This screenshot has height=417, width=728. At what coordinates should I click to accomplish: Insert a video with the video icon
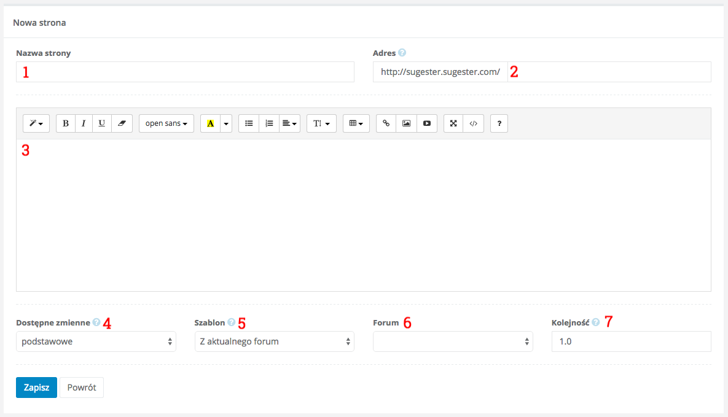[427, 123]
